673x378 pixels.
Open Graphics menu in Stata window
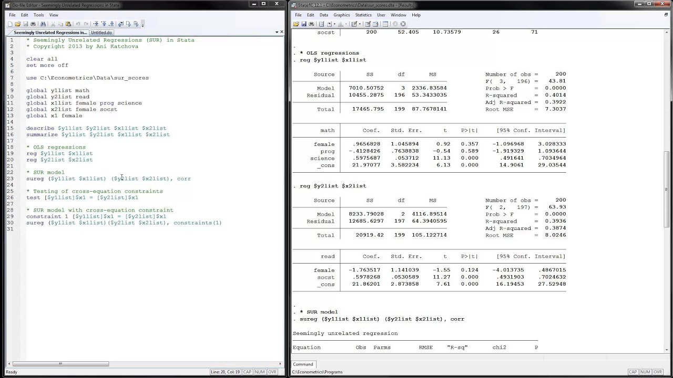(342, 15)
